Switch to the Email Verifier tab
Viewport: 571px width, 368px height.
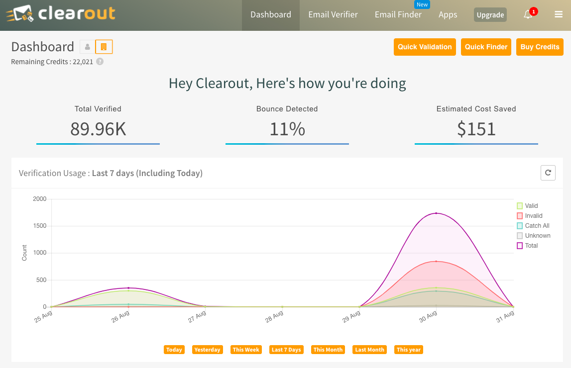[x=333, y=14]
